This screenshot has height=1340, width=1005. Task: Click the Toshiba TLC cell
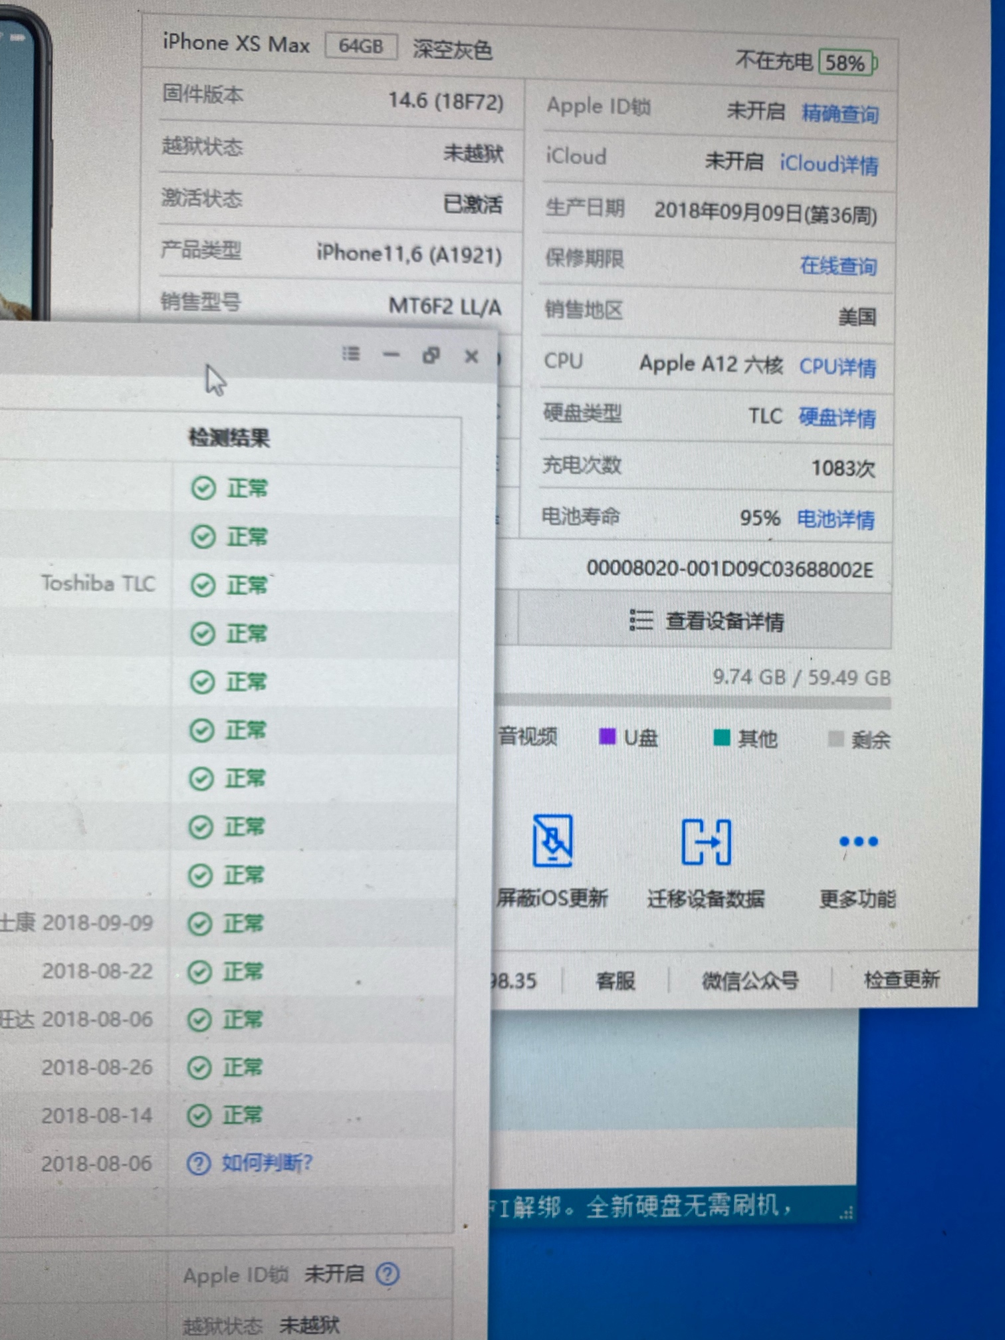click(x=98, y=583)
